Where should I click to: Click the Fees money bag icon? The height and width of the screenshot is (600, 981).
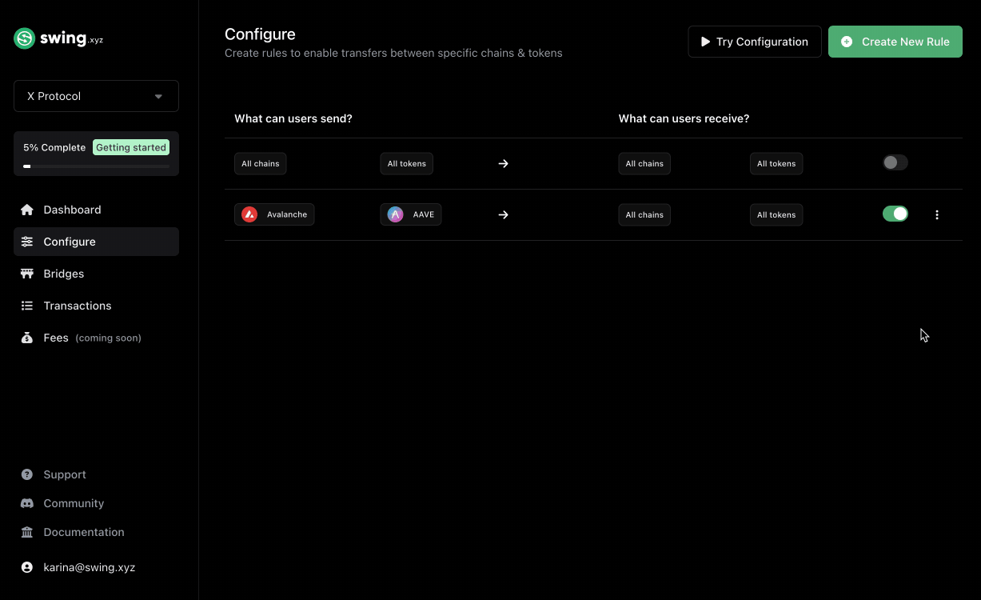coord(27,338)
